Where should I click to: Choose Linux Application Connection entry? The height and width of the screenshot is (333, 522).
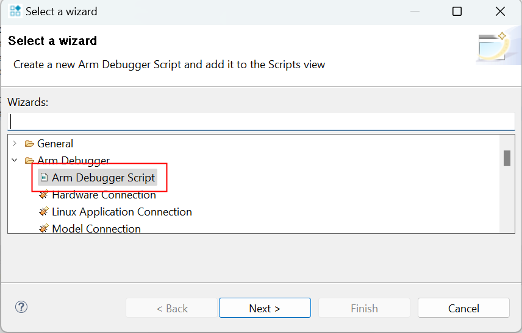122,212
